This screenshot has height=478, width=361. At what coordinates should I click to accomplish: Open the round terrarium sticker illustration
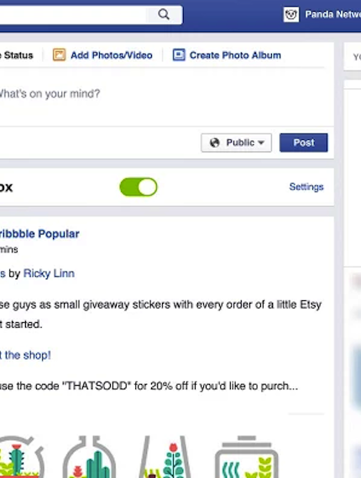pyautogui.click(x=20, y=457)
